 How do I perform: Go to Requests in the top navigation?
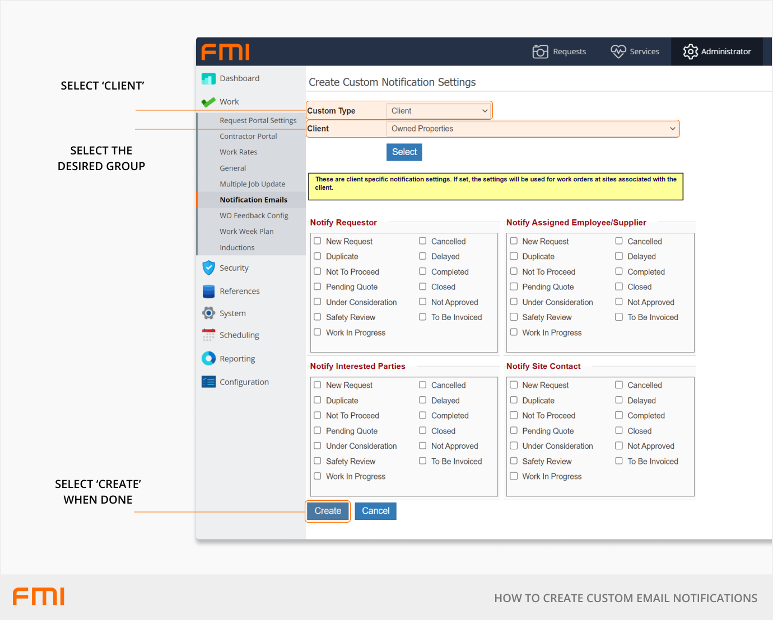(559, 51)
